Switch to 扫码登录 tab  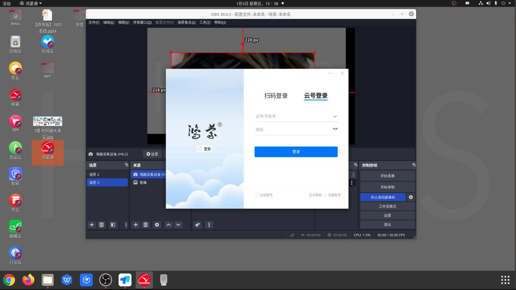[x=276, y=96]
